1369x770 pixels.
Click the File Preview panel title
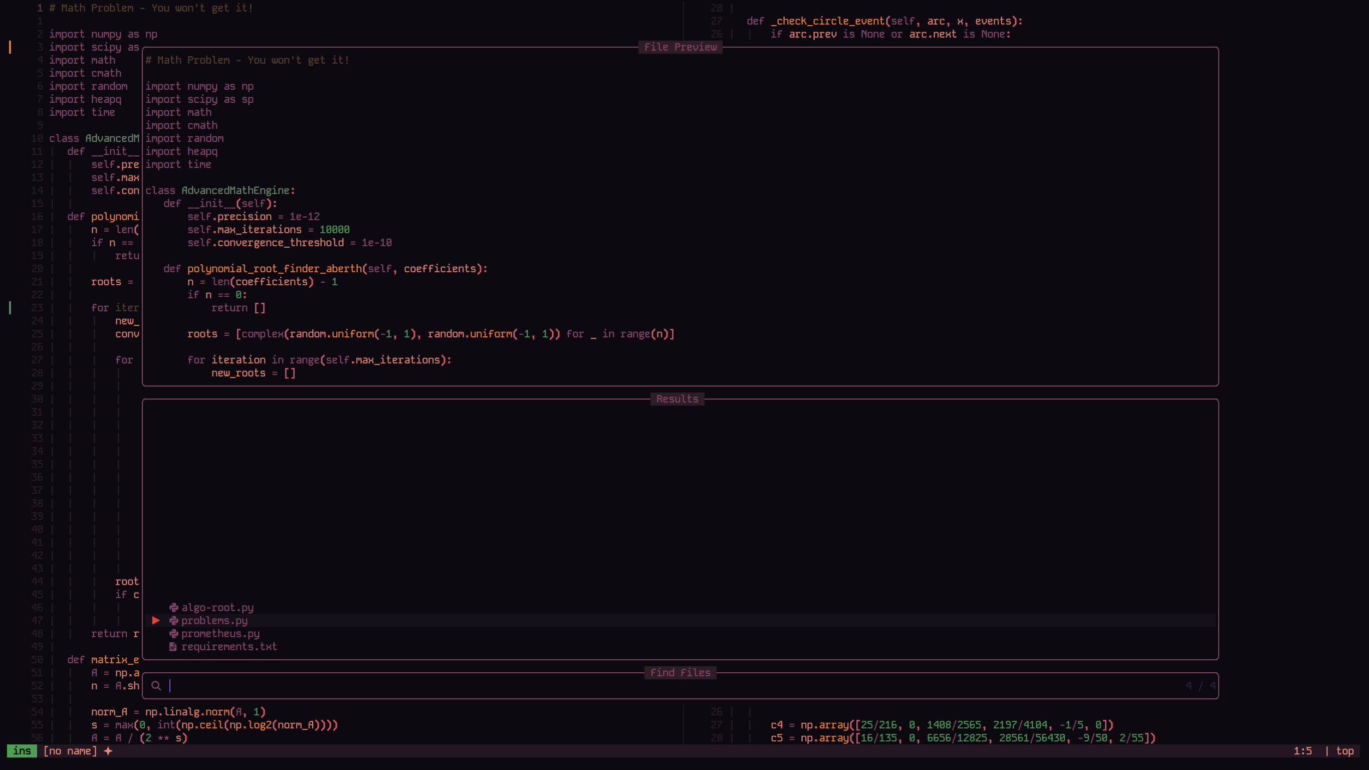coord(680,47)
